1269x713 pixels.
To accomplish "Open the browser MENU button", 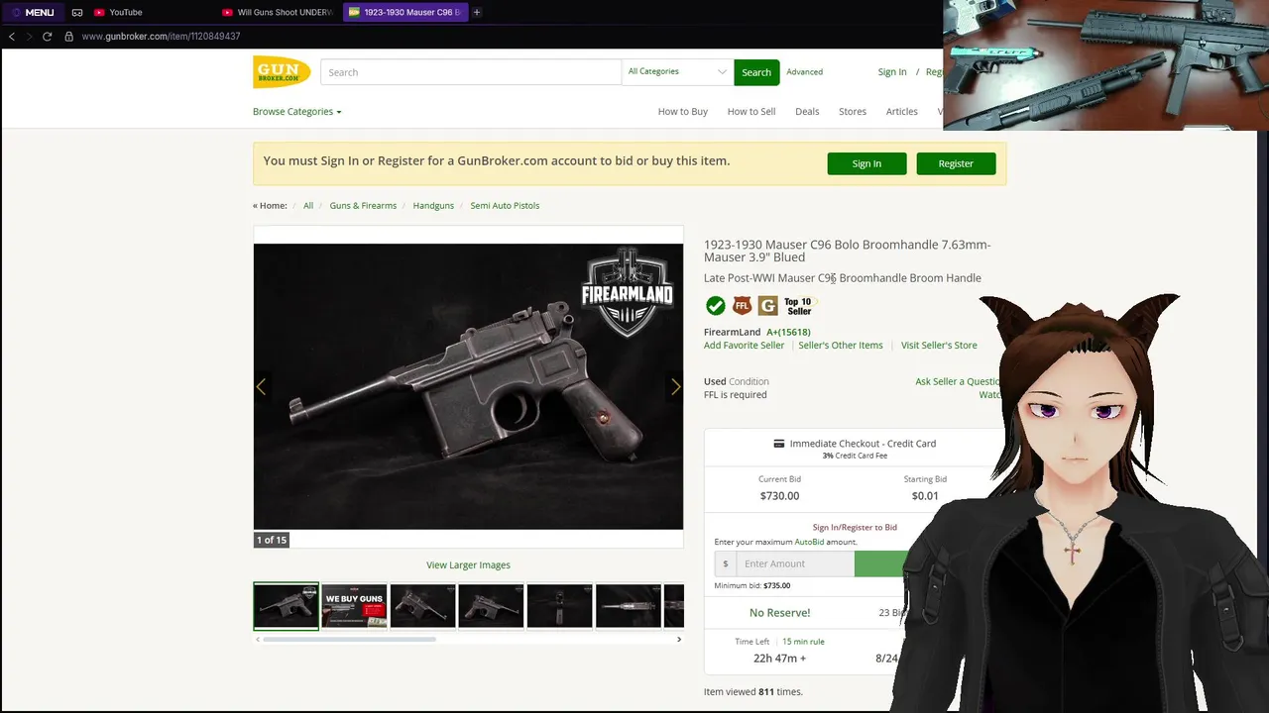I will click(x=33, y=12).
